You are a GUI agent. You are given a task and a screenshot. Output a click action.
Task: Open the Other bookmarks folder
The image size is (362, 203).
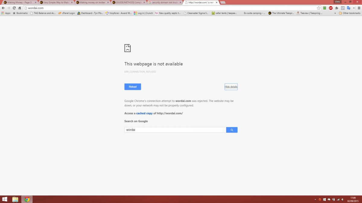349,13
